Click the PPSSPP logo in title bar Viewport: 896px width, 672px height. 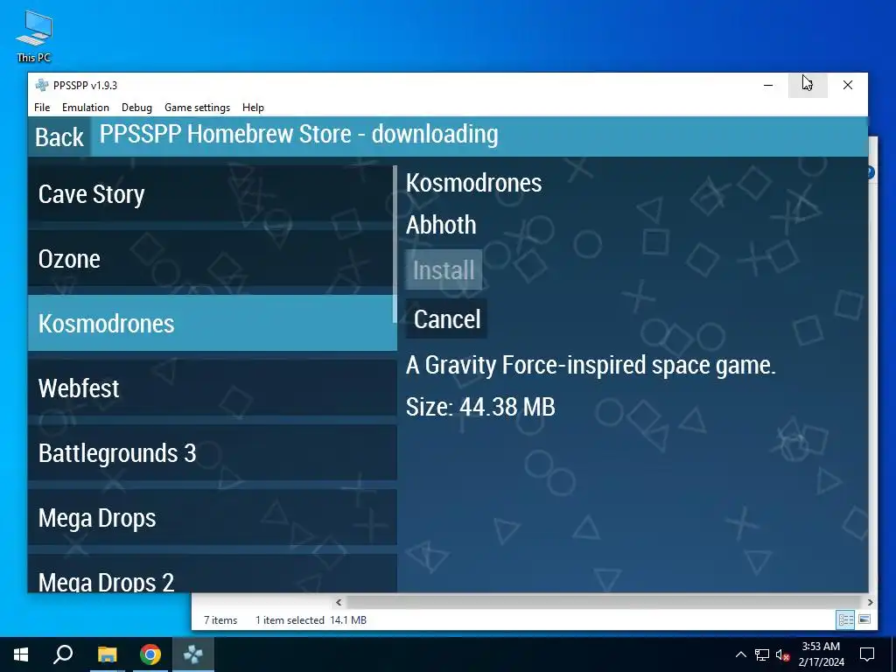(x=42, y=85)
